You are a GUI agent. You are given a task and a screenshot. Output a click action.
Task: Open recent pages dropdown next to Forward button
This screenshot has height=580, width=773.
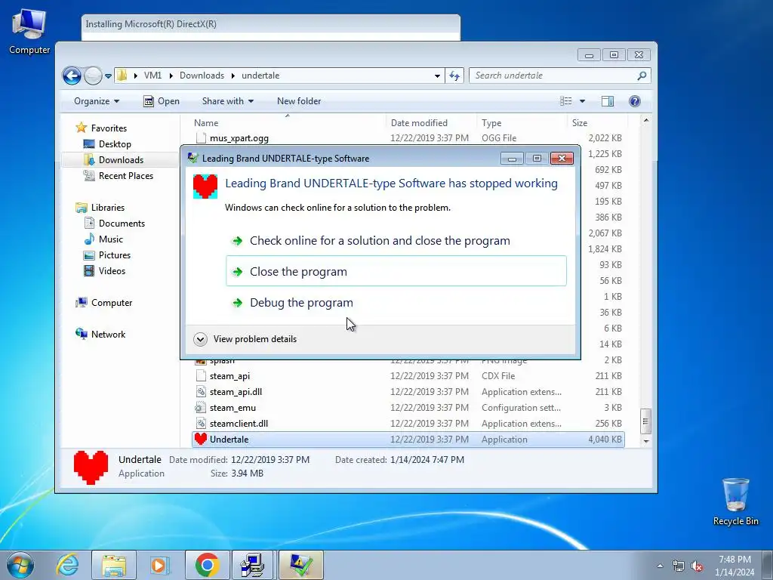(108, 76)
